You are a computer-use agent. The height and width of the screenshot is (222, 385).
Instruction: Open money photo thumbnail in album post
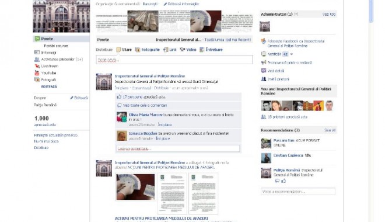click(135, 187)
